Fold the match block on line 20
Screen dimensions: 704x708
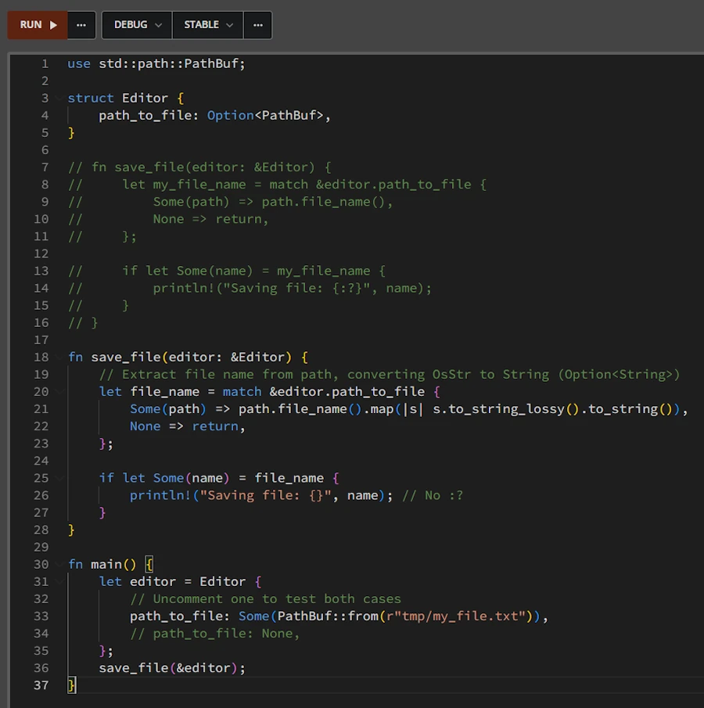point(59,392)
